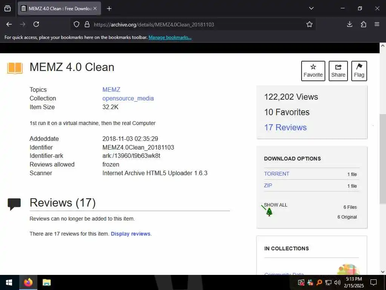Select the MEMZ 4.0 Clean browser tab
The height and width of the screenshot is (290, 386).
coord(59,8)
